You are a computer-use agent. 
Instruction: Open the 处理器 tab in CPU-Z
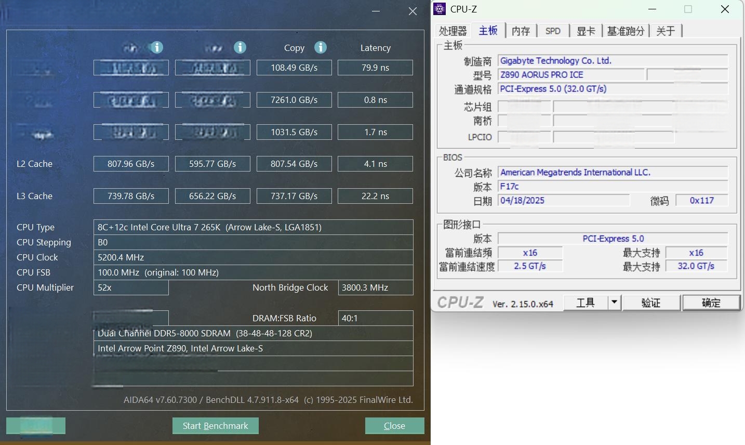(x=453, y=31)
